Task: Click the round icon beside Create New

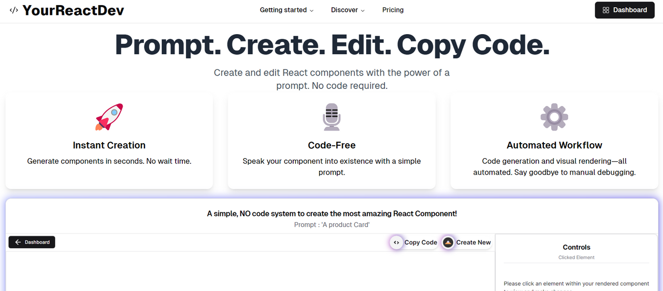Action: (448, 242)
